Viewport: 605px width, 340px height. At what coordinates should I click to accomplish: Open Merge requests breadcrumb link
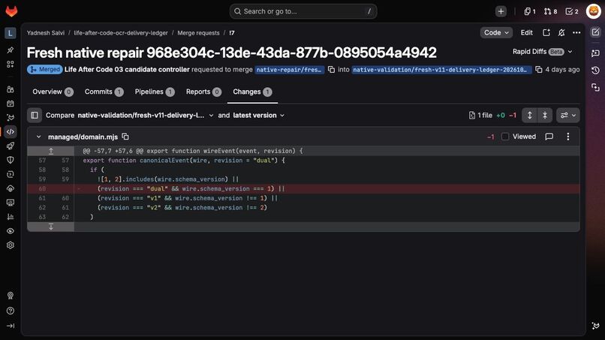198,33
